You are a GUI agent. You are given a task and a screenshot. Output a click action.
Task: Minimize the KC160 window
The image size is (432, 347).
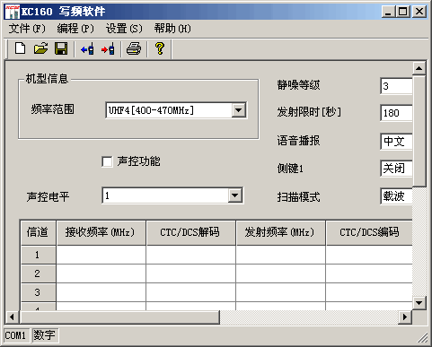pyautogui.click(x=388, y=12)
